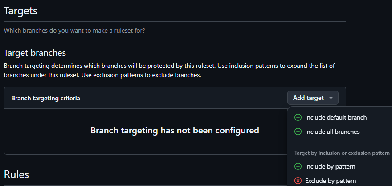
Task: Click the horizontal divider inside the dropdown menu
Action: pyautogui.click(x=340, y=142)
